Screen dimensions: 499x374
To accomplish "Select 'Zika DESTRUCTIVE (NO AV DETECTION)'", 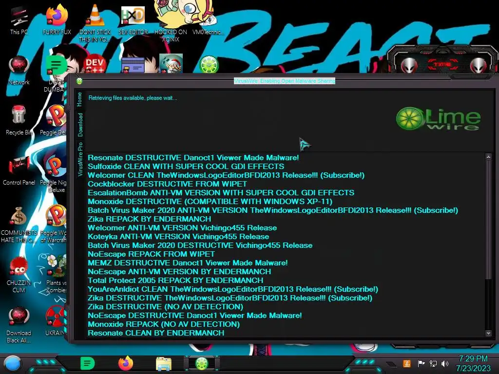I will (165, 307).
